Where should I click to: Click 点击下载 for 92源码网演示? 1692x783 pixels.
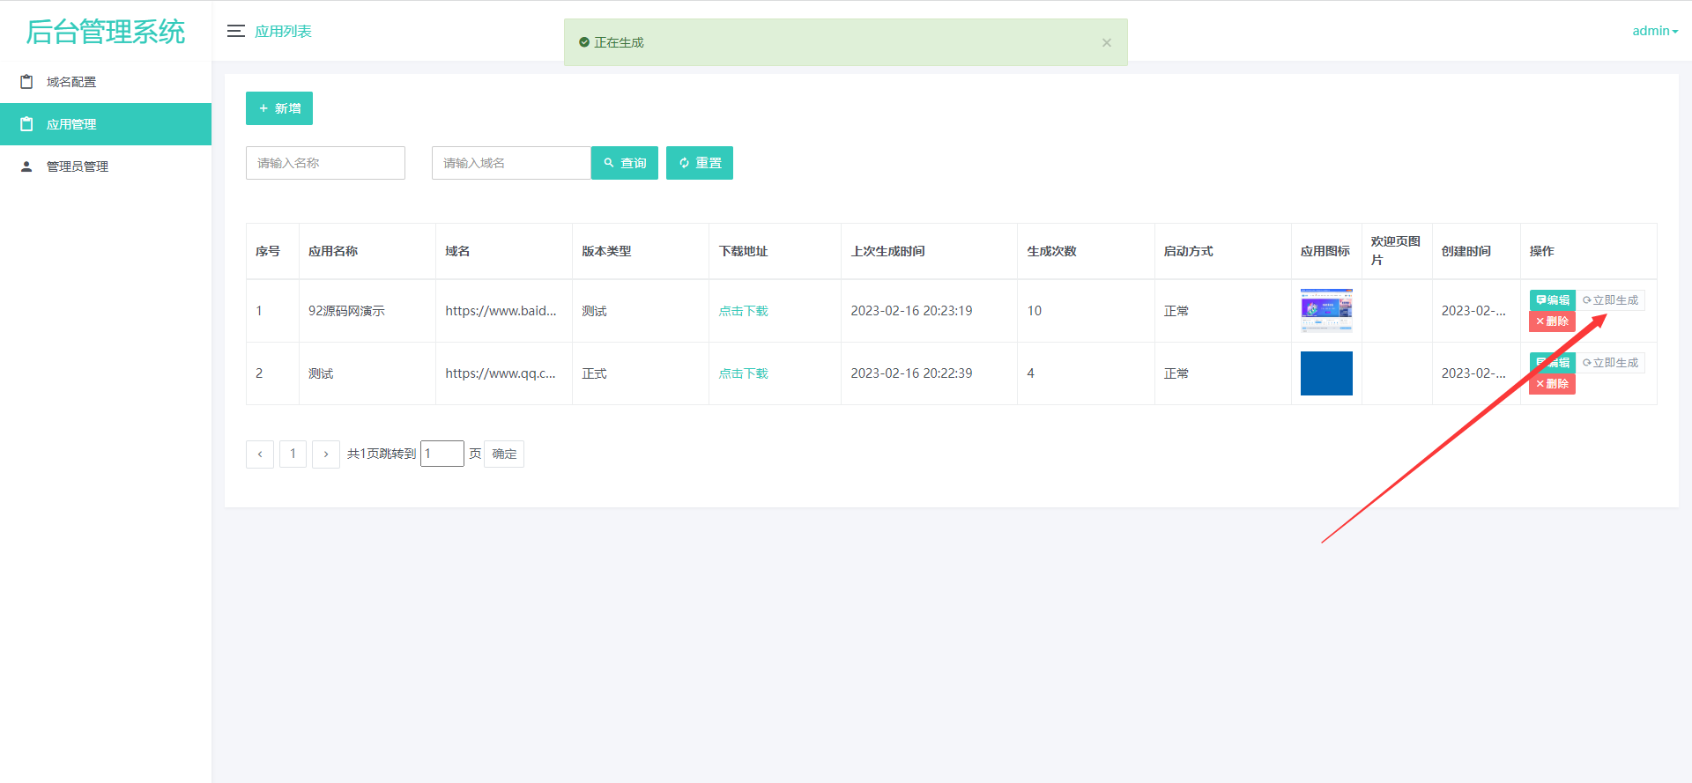[x=743, y=311]
